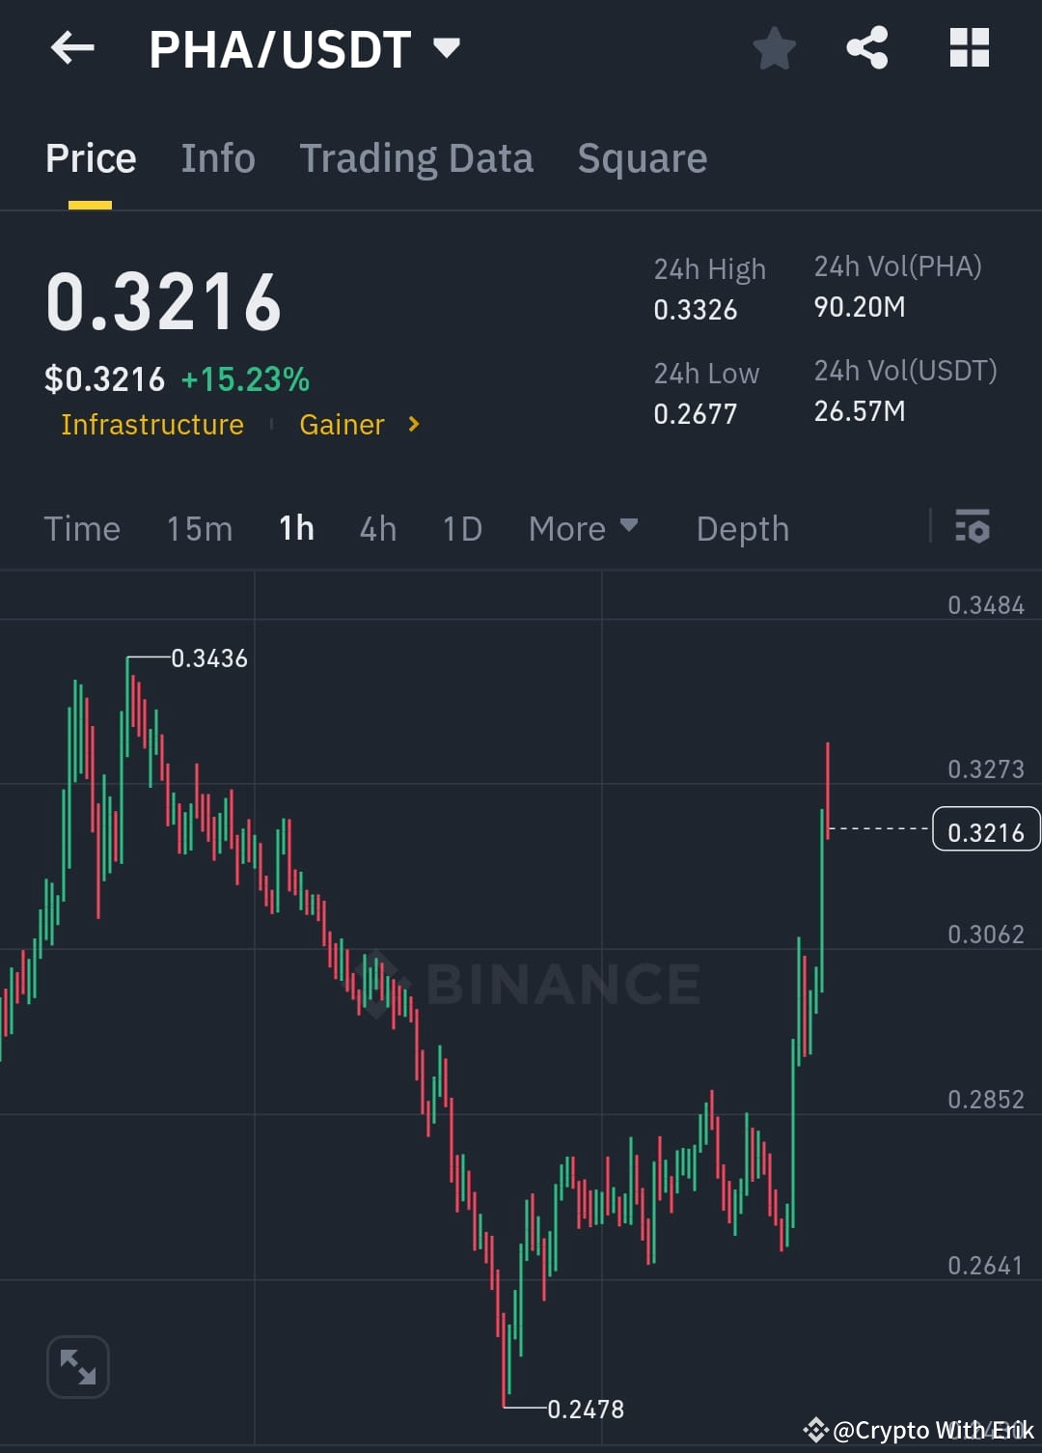Open share options via share icon
The width and height of the screenshot is (1042, 1453).
tap(867, 48)
